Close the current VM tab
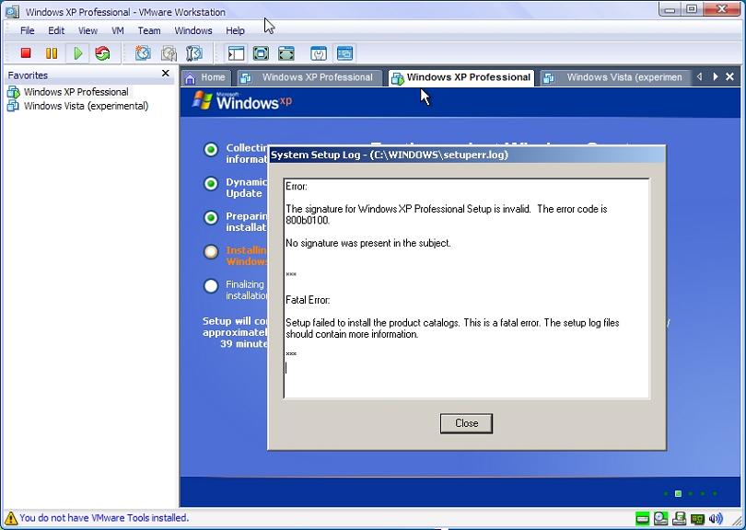746x530 pixels. (729, 76)
